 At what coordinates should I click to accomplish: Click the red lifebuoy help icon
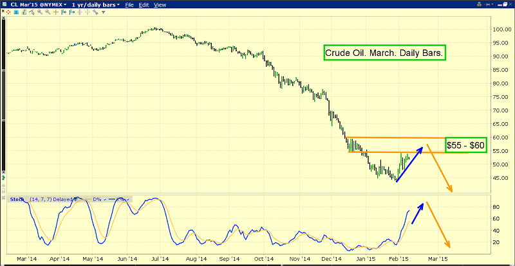pyautogui.click(x=8, y=12)
